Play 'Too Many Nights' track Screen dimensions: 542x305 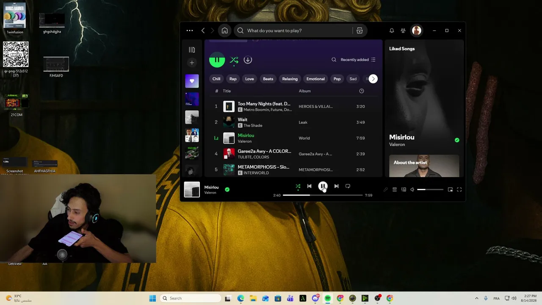click(264, 104)
